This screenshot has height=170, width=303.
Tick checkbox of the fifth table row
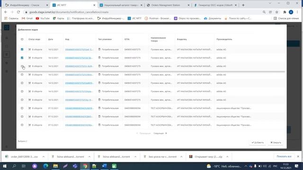(x=22, y=83)
